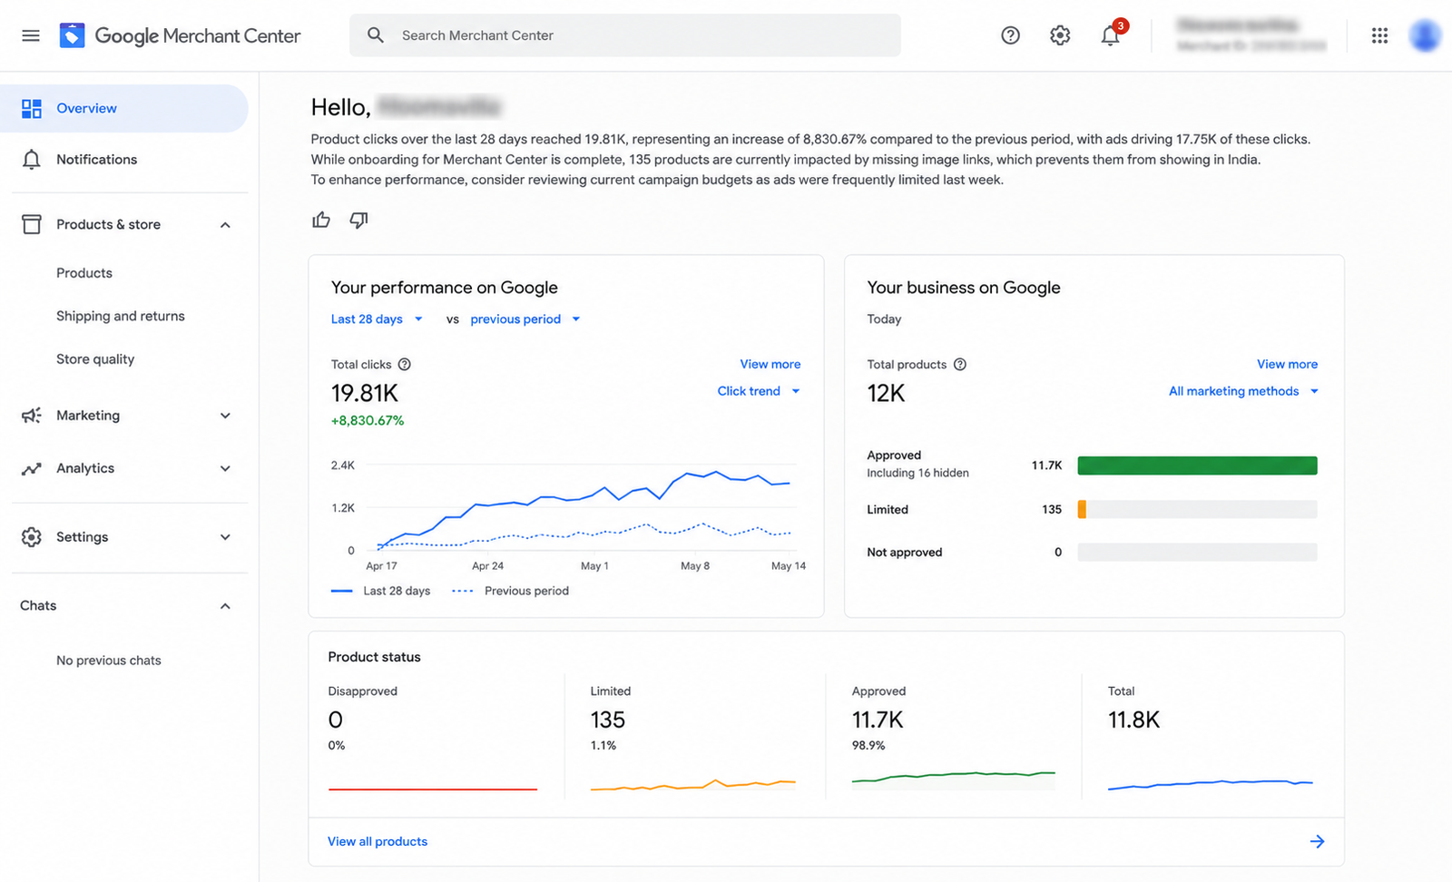Click the 135 Limited product status count

click(x=608, y=720)
